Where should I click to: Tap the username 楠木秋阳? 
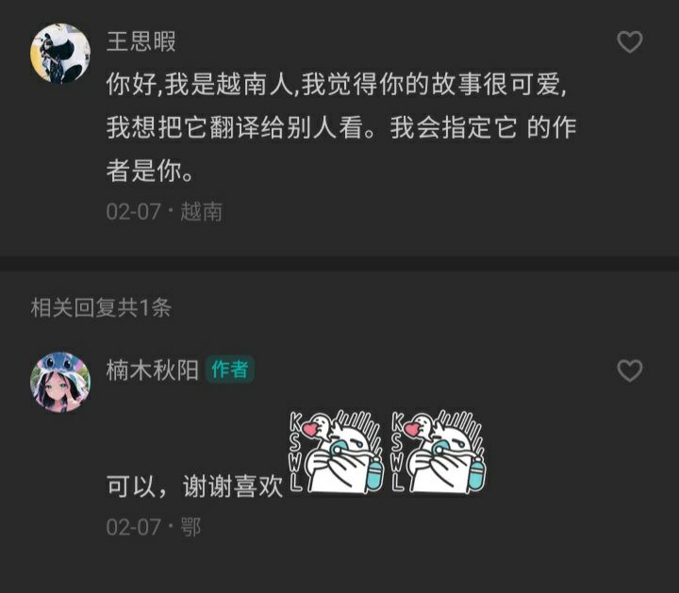(153, 371)
